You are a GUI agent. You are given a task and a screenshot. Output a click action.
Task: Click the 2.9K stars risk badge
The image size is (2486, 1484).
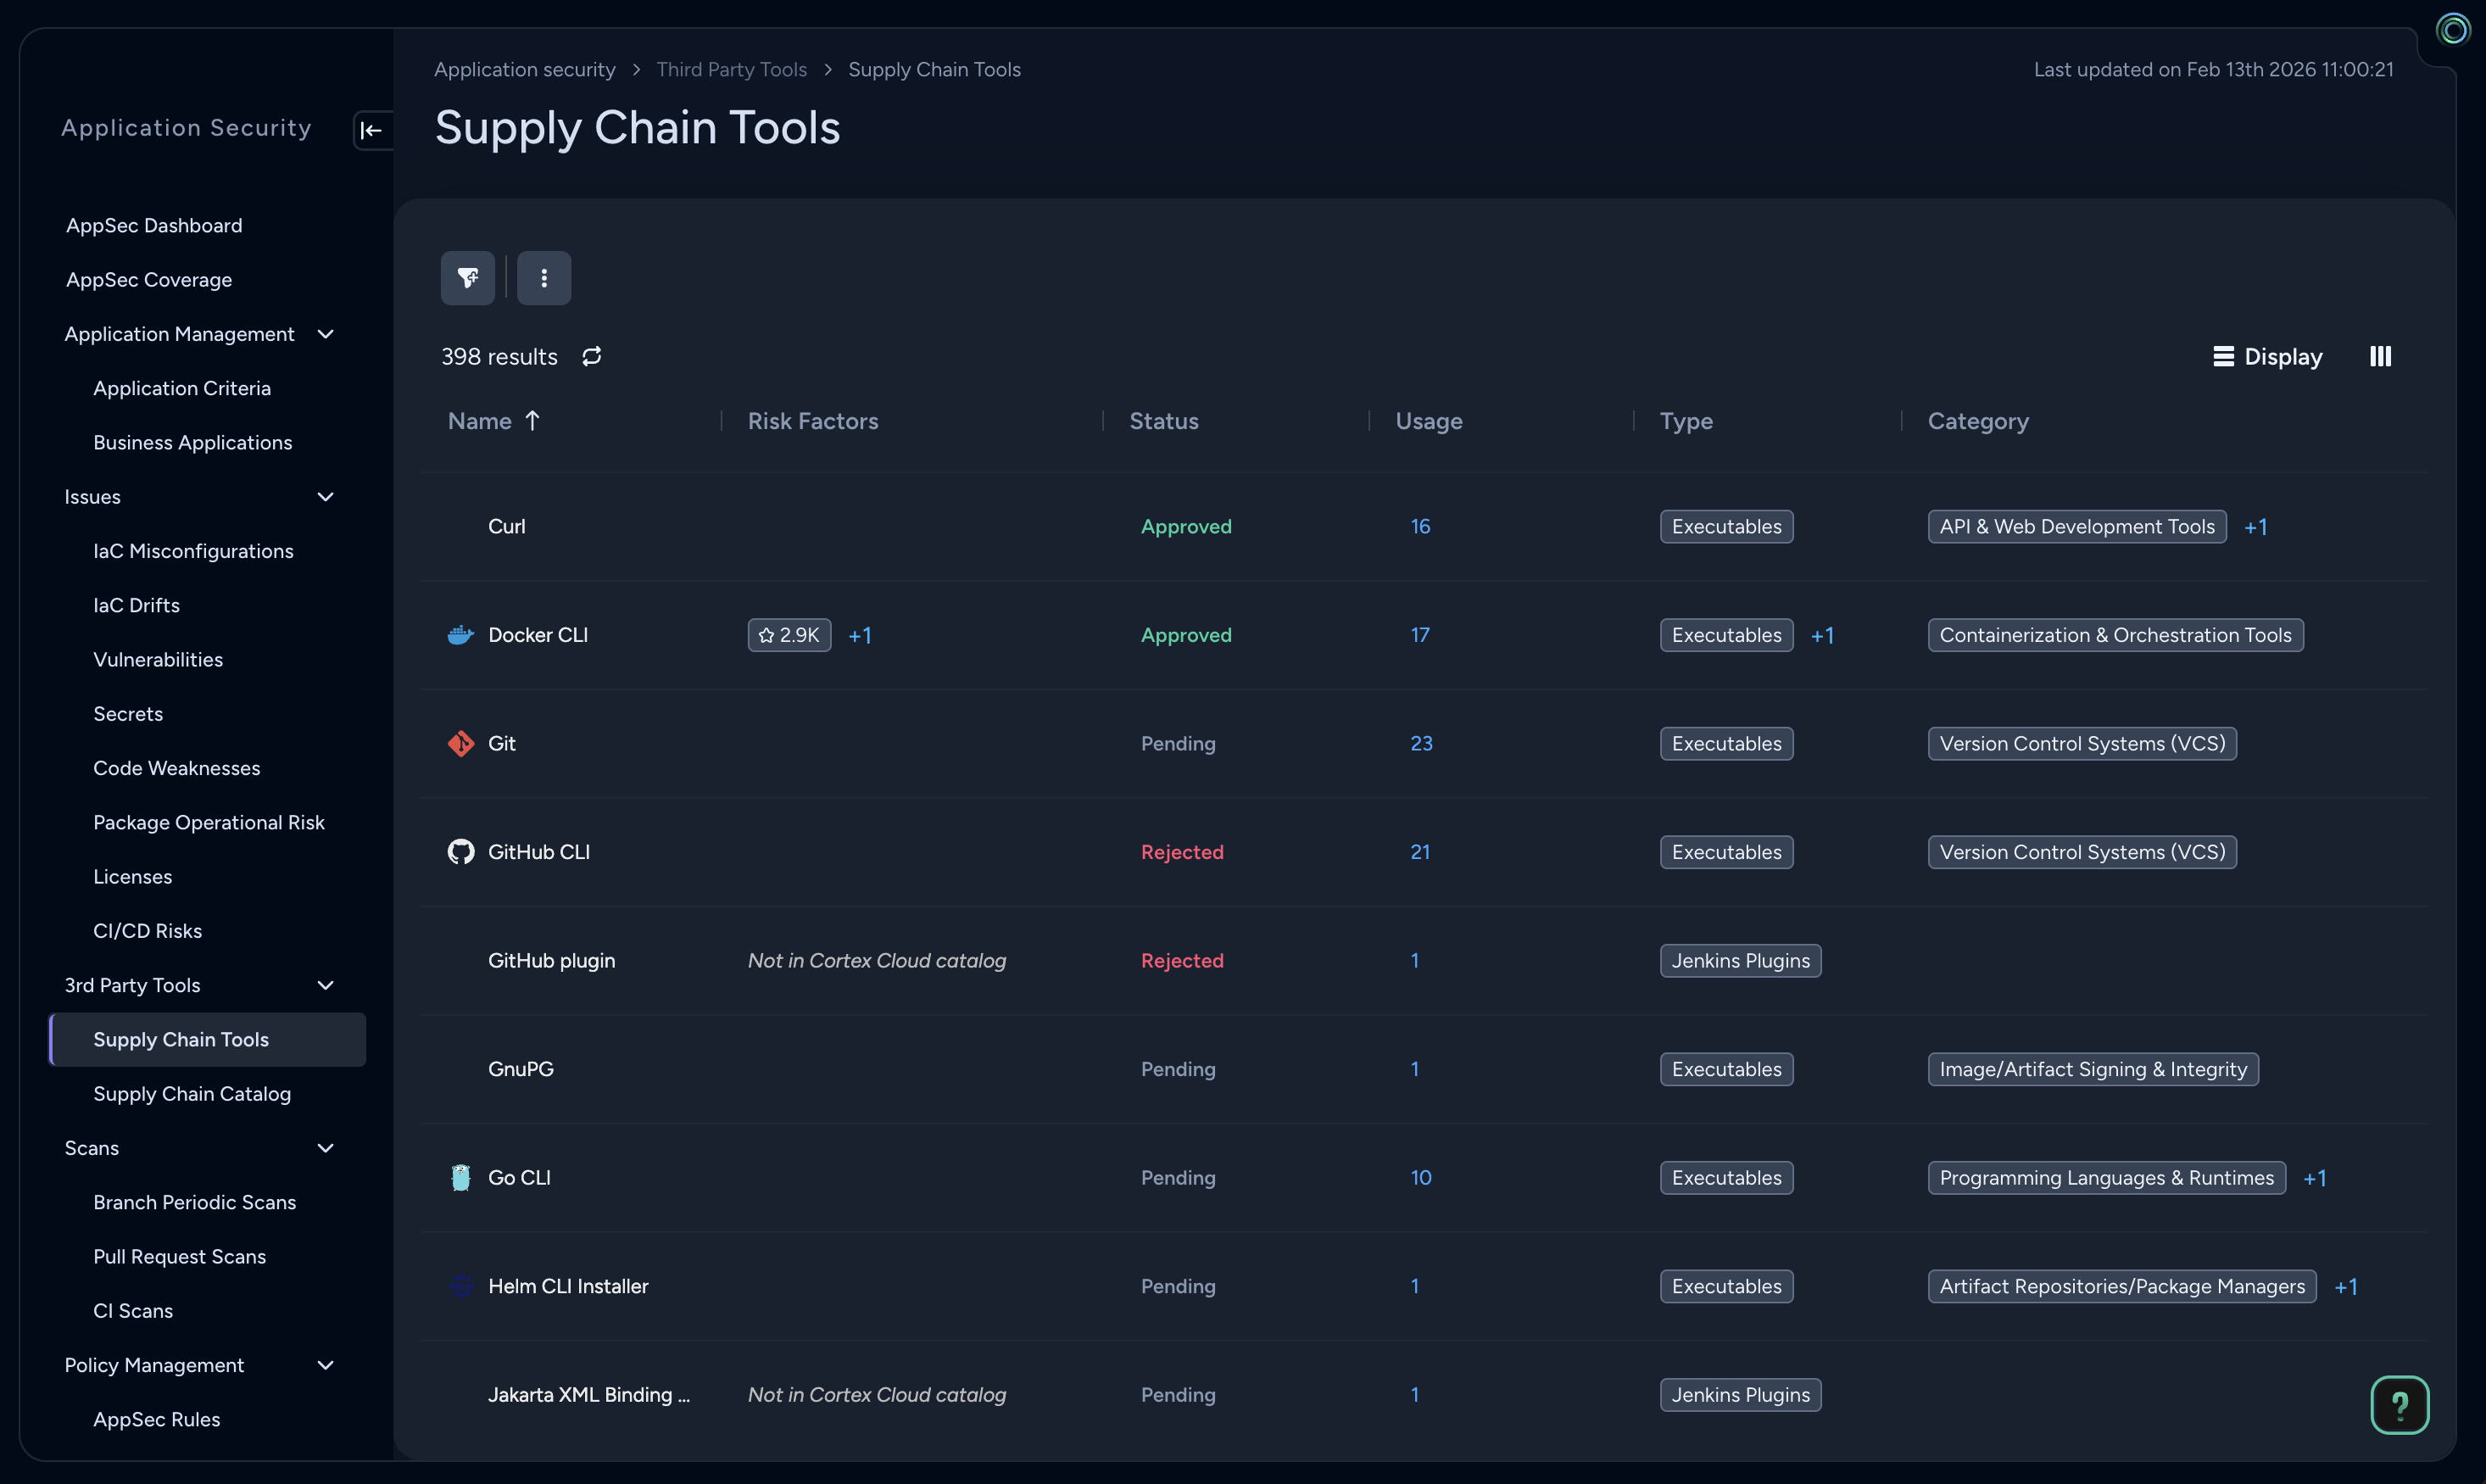pyautogui.click(x=789, y=635)
